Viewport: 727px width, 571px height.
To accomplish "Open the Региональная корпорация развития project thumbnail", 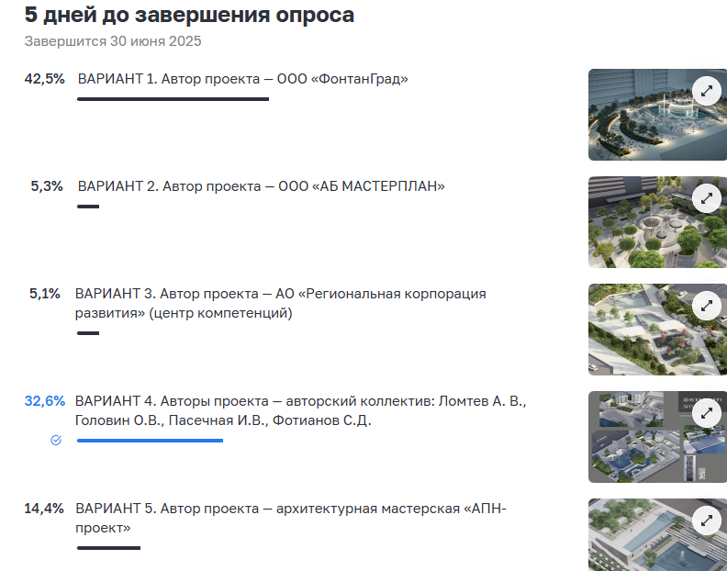I will (x=657, y=330).
